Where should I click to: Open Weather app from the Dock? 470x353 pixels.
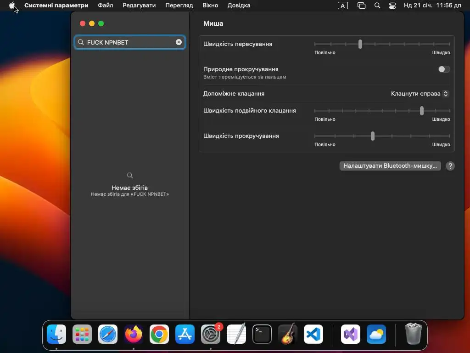coord(376,334)
